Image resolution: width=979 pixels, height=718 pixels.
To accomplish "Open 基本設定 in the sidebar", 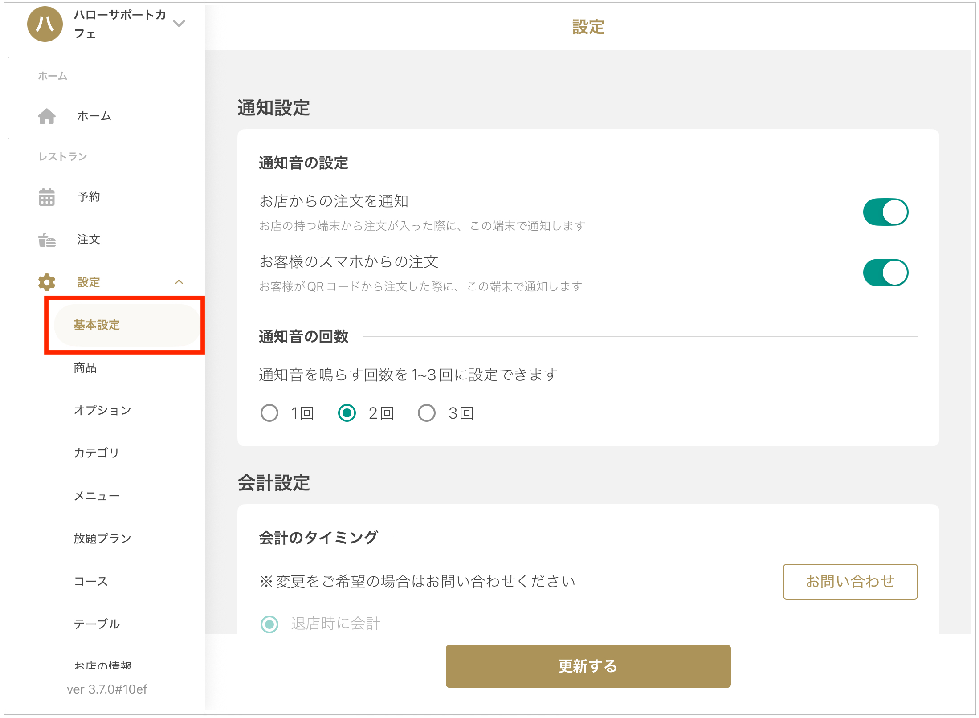I will coord(97,325).
